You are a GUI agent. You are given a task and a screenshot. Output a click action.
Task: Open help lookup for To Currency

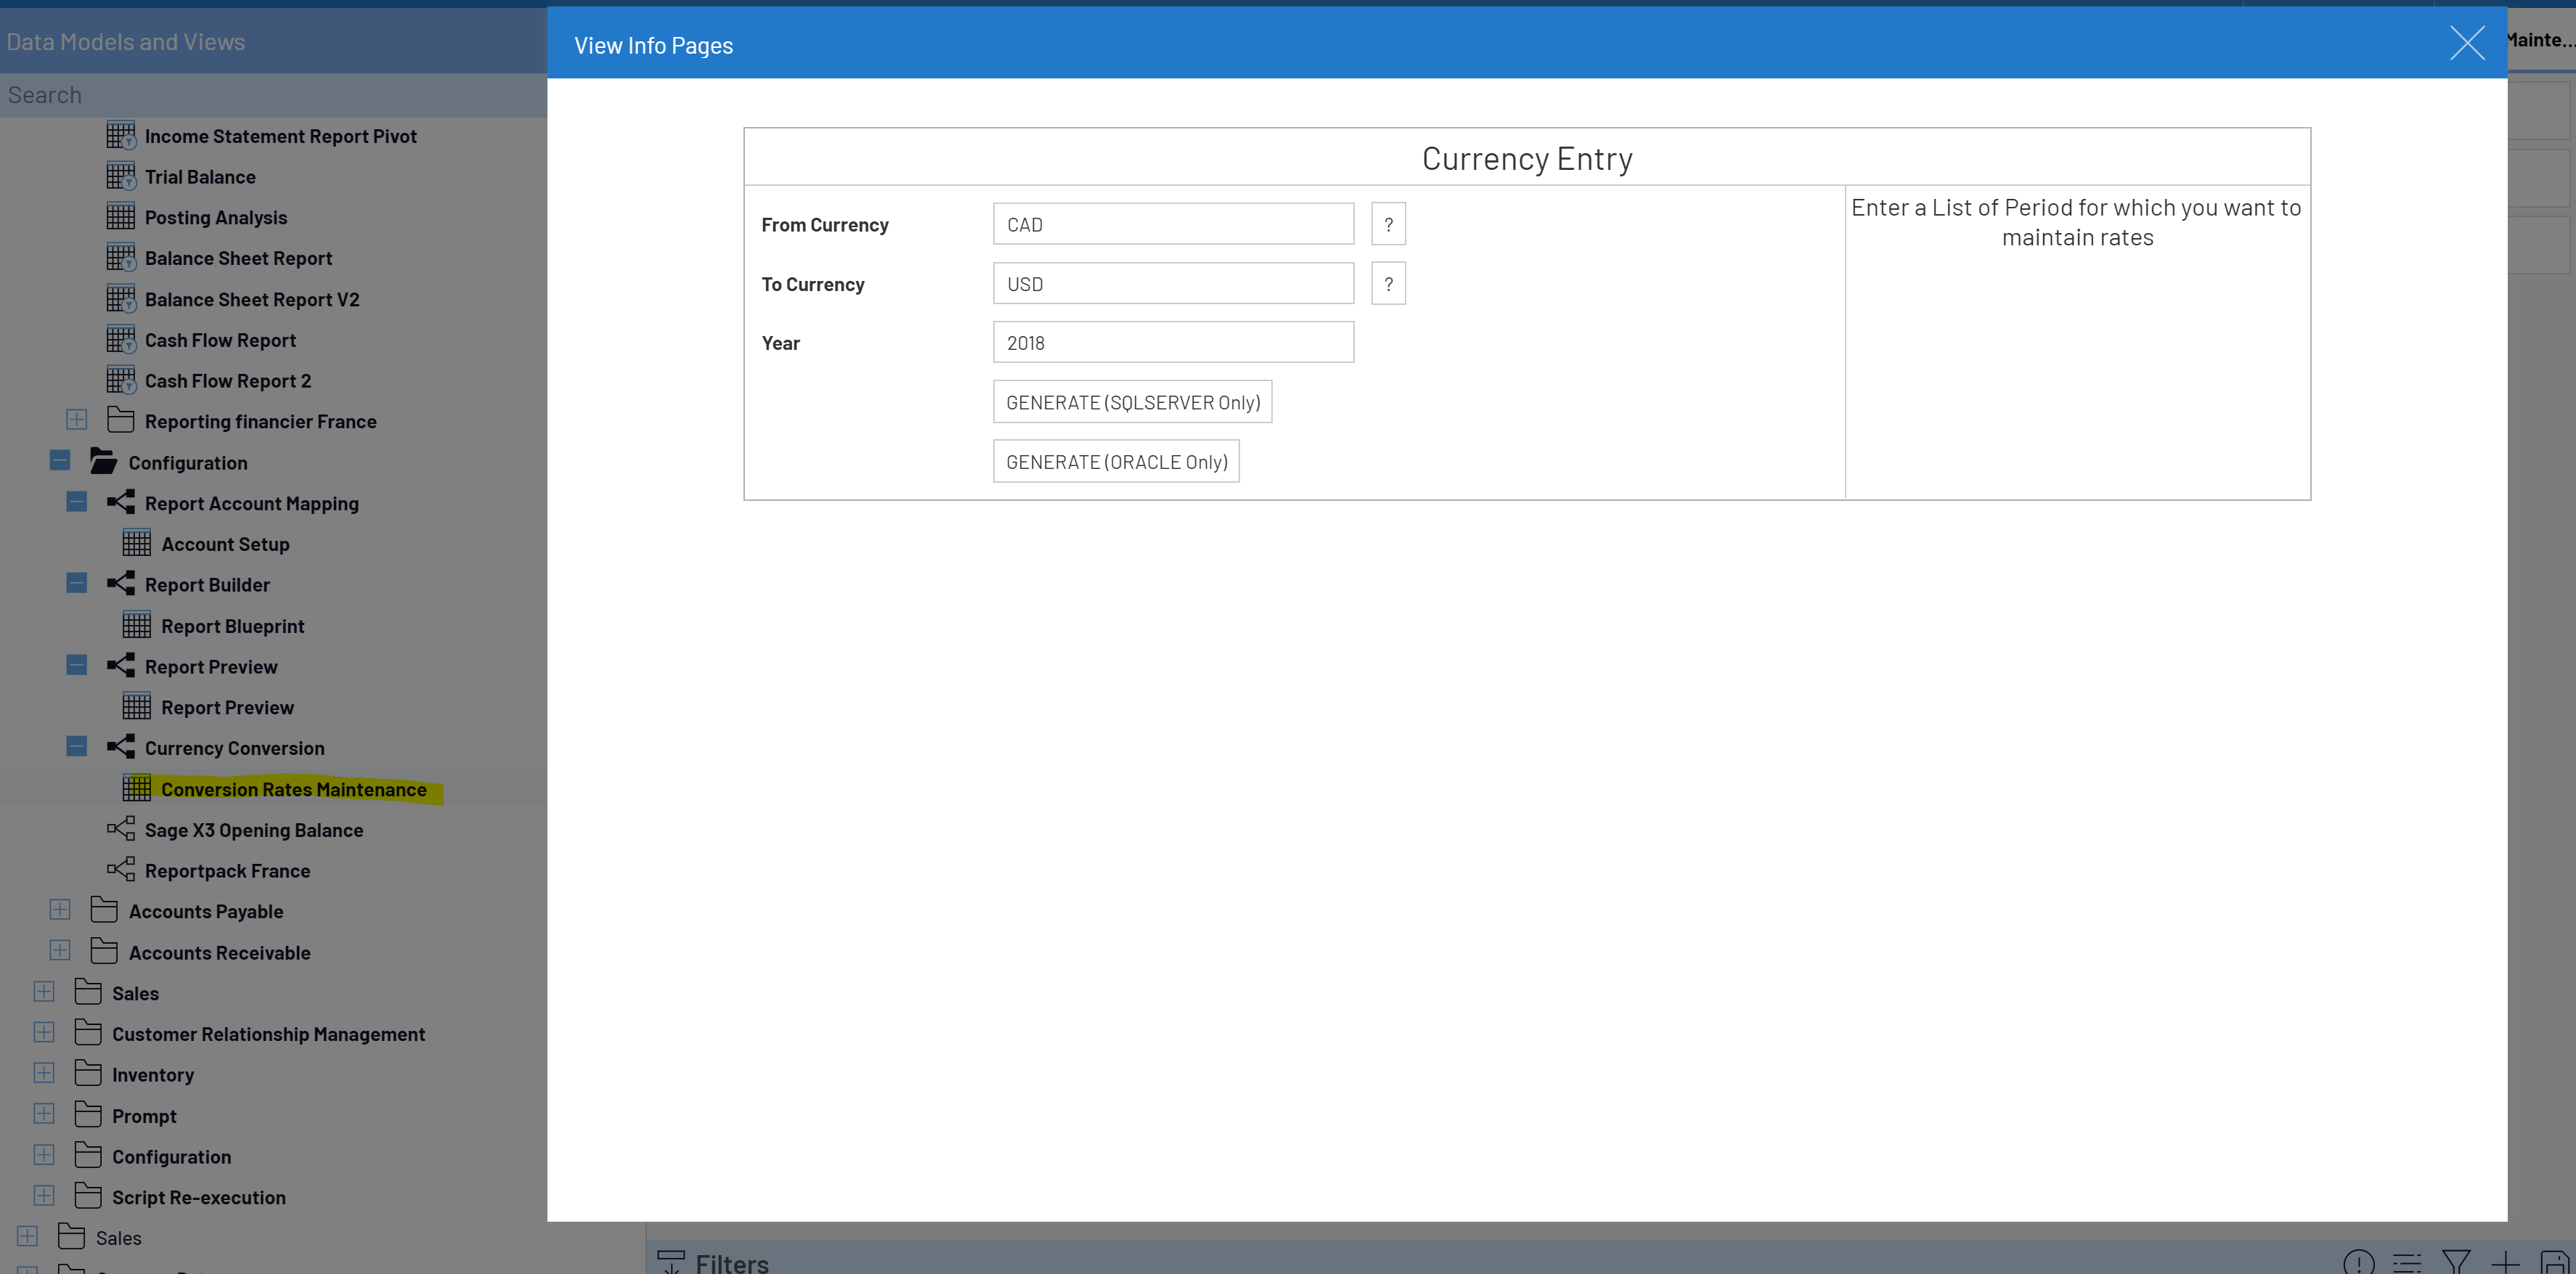coord(1388,284)
